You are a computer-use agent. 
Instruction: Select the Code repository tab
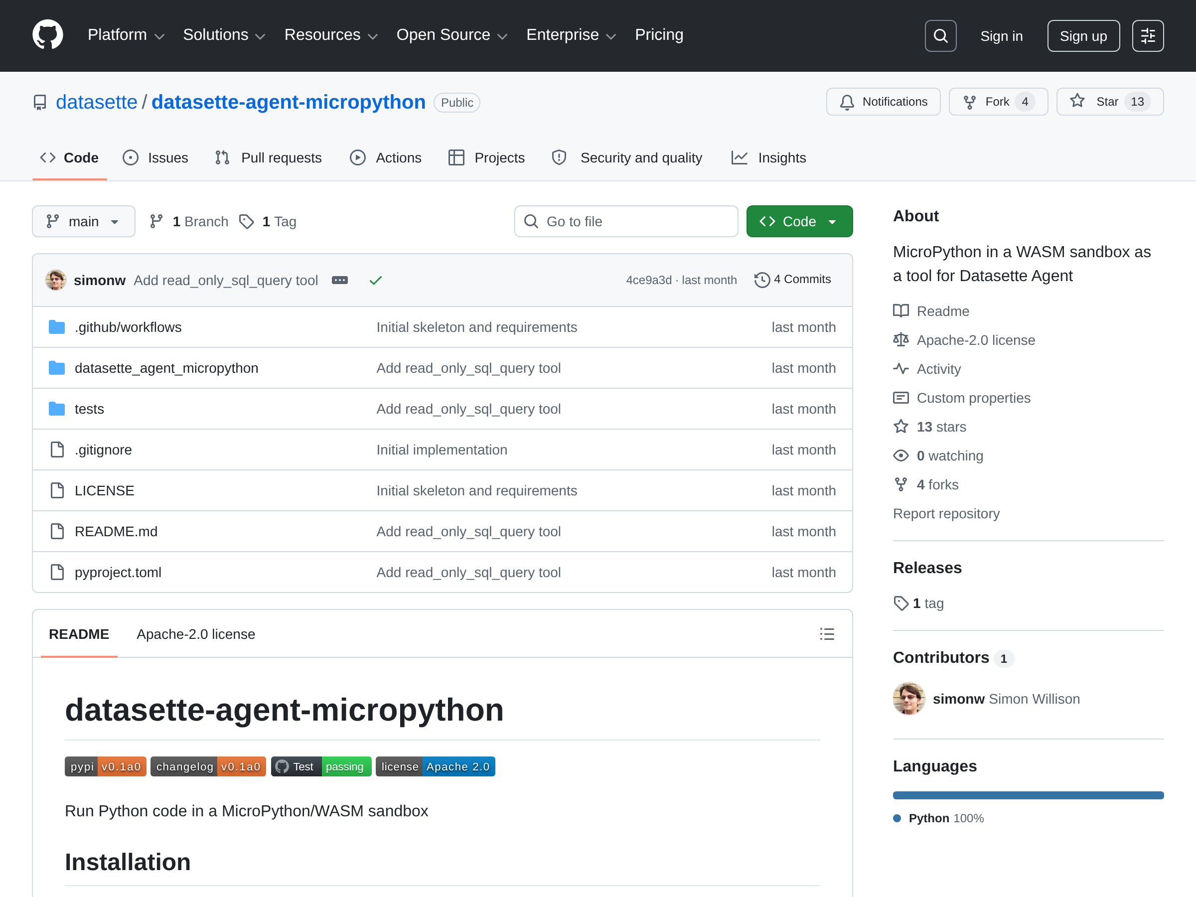pyautogui.click(x=69, y=158)
